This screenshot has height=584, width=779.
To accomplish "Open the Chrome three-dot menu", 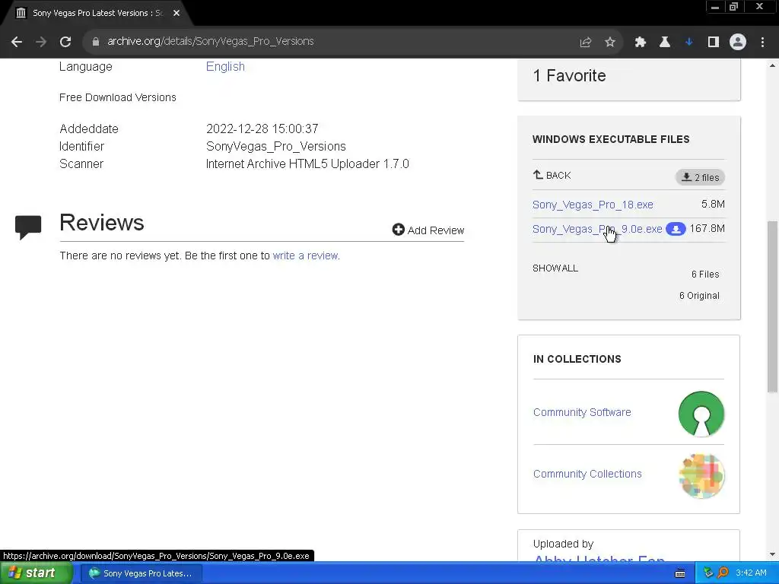I will [x=762, y=43].
